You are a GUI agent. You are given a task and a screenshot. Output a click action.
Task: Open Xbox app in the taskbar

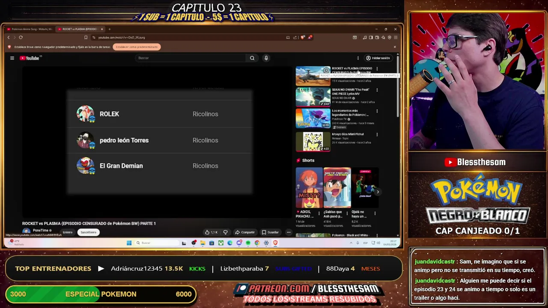(x=221, y=243)
